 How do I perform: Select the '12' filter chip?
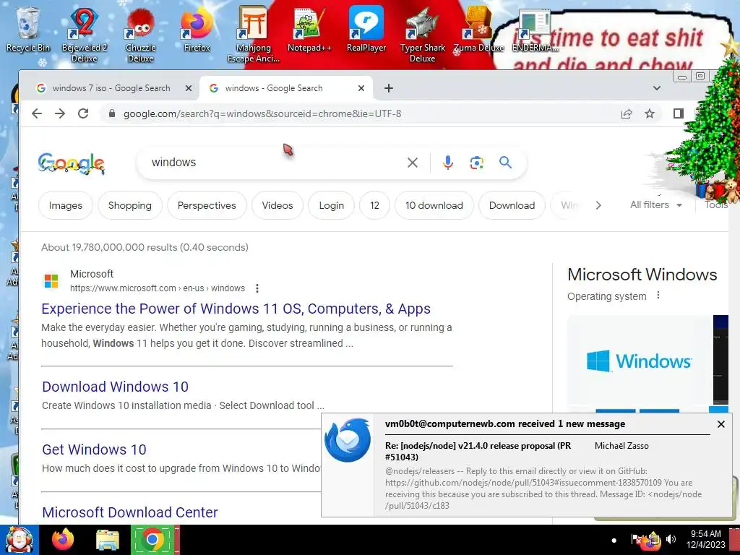tap(375, 205)
